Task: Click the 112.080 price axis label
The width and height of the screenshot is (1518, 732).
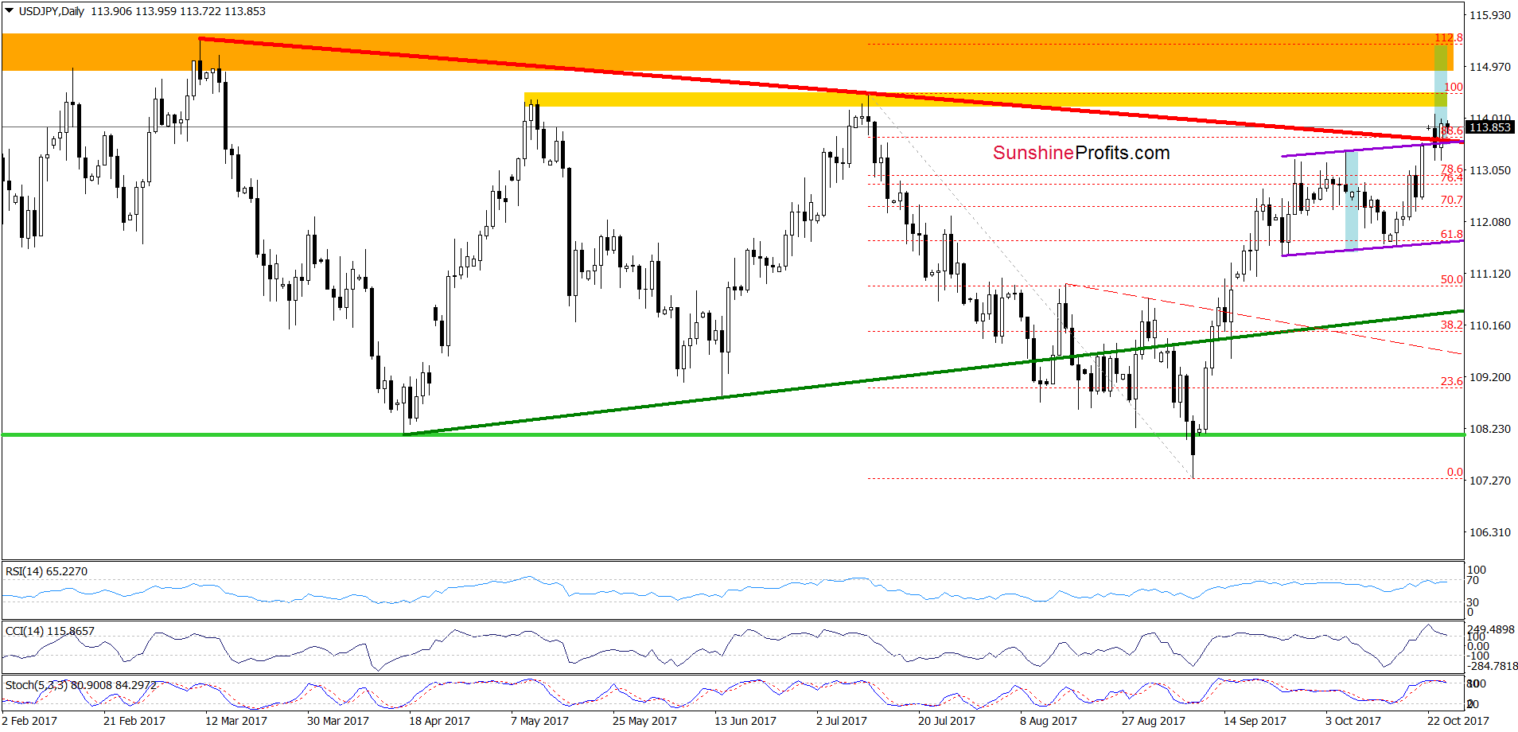Action: coord(1489,222)
